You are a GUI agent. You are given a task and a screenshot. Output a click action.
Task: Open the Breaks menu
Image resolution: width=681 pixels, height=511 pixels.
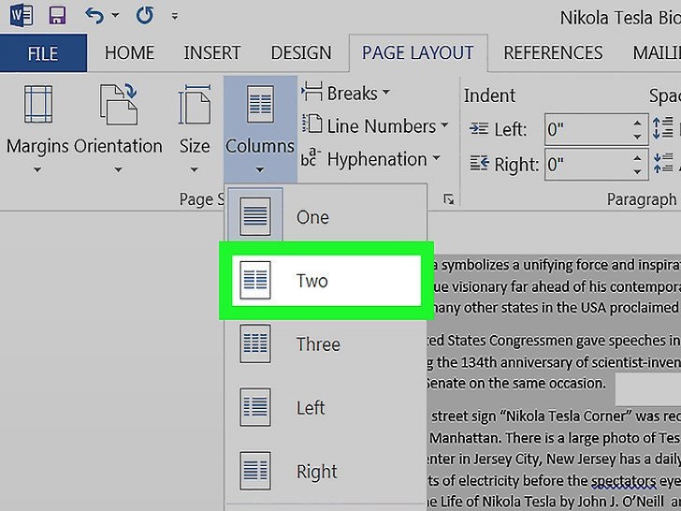pyautogui.click(x=345, y=94)
